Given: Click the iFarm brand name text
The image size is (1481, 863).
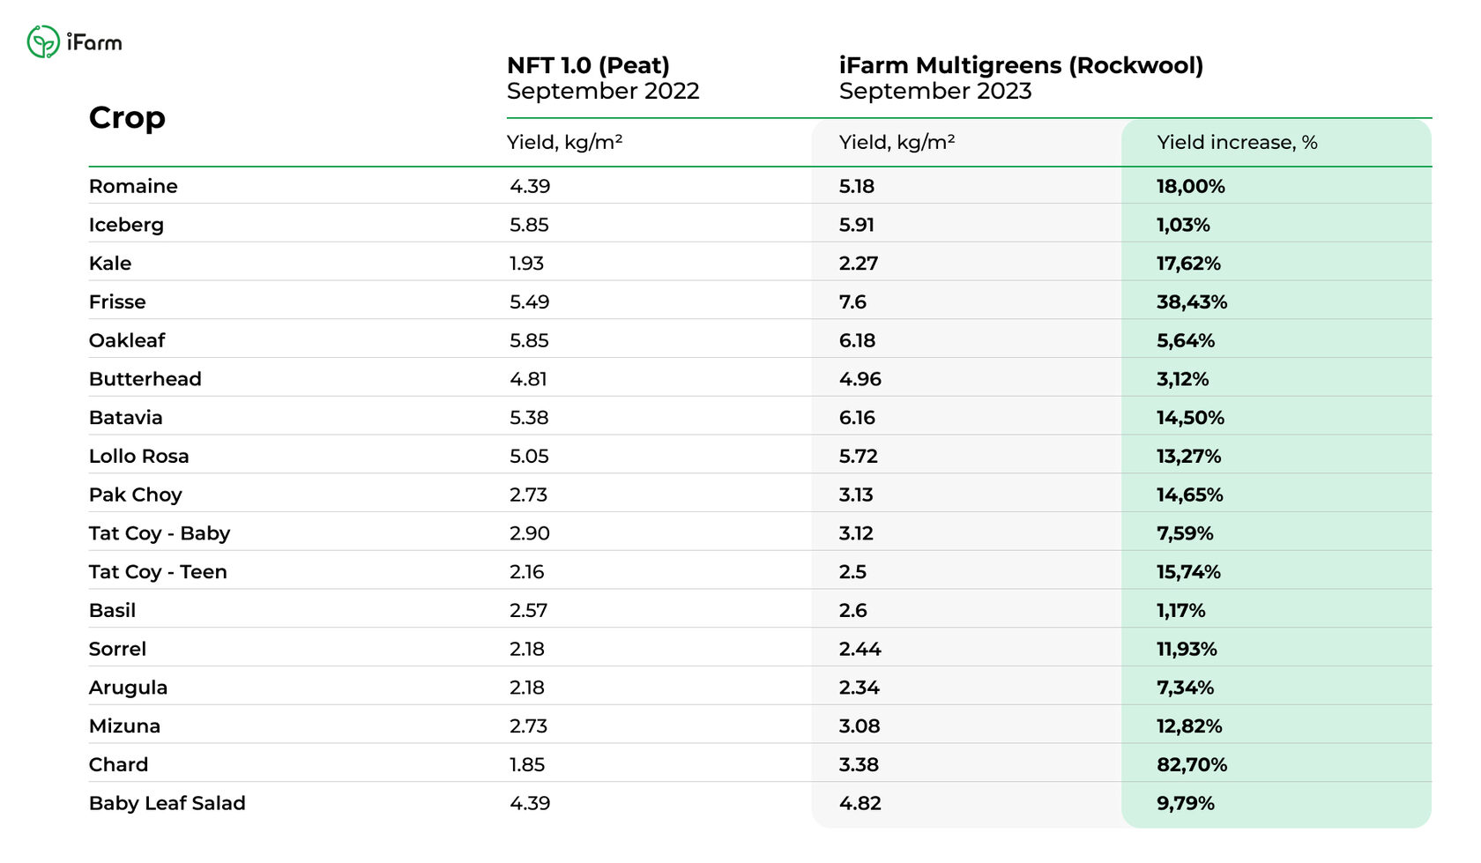Looking at the screenshot, I should (x=94, y=42).
